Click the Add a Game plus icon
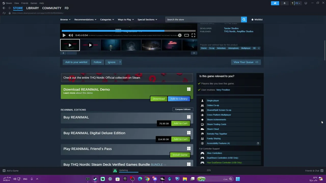326x183 pixels. (x=4, y=171)
